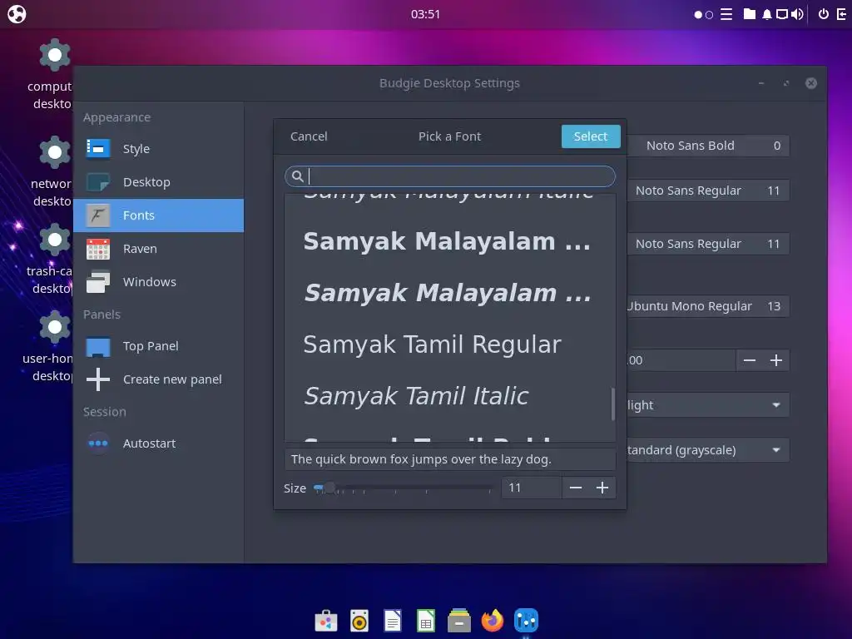Image resolution: width=852 pixels, height=639 pixels.
Task: Expand the antialiasing dropdown showing grayscale
Action: (x=708, y=450)
